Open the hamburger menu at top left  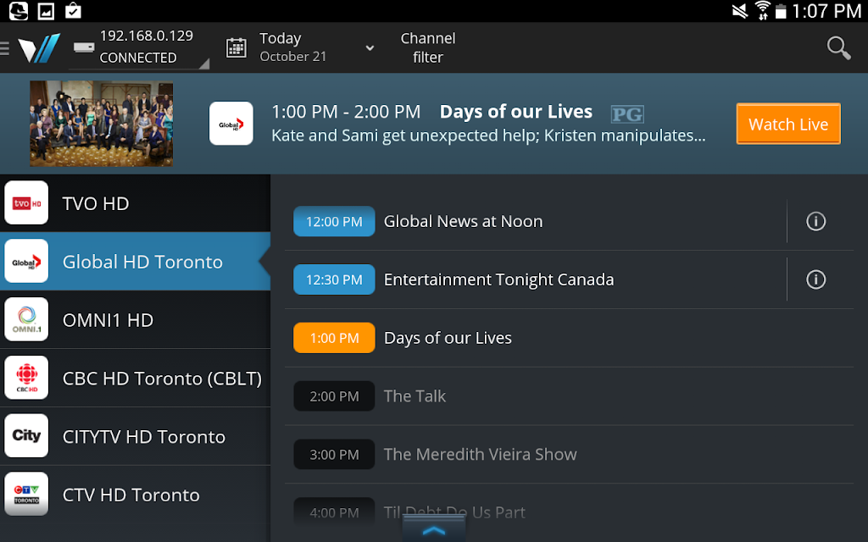pyautogui.click(x=5, y=48)
